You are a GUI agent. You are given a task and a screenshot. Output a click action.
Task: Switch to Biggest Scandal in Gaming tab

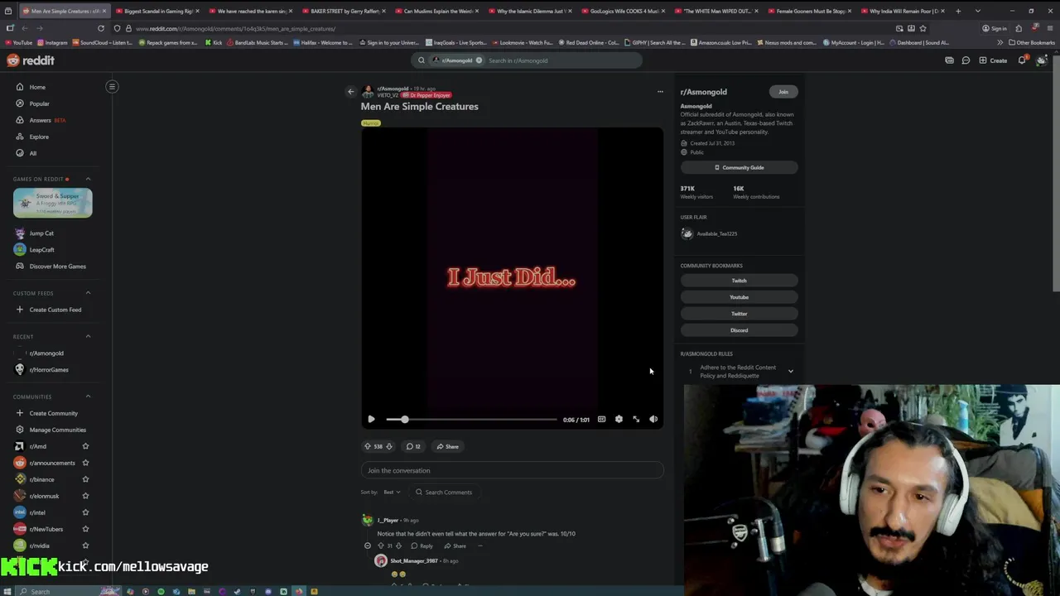157,11
